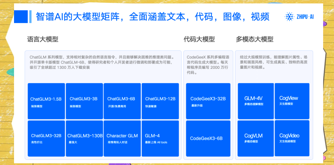Click the ChatGLM series description paragraph

[102, 63]
